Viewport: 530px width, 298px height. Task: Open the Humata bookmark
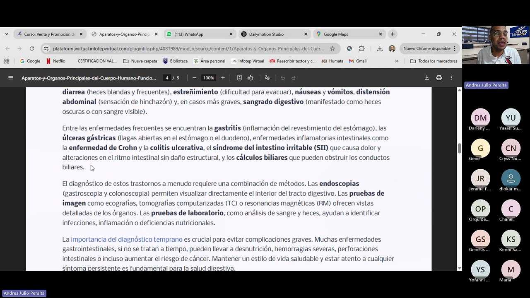[332, 61]
